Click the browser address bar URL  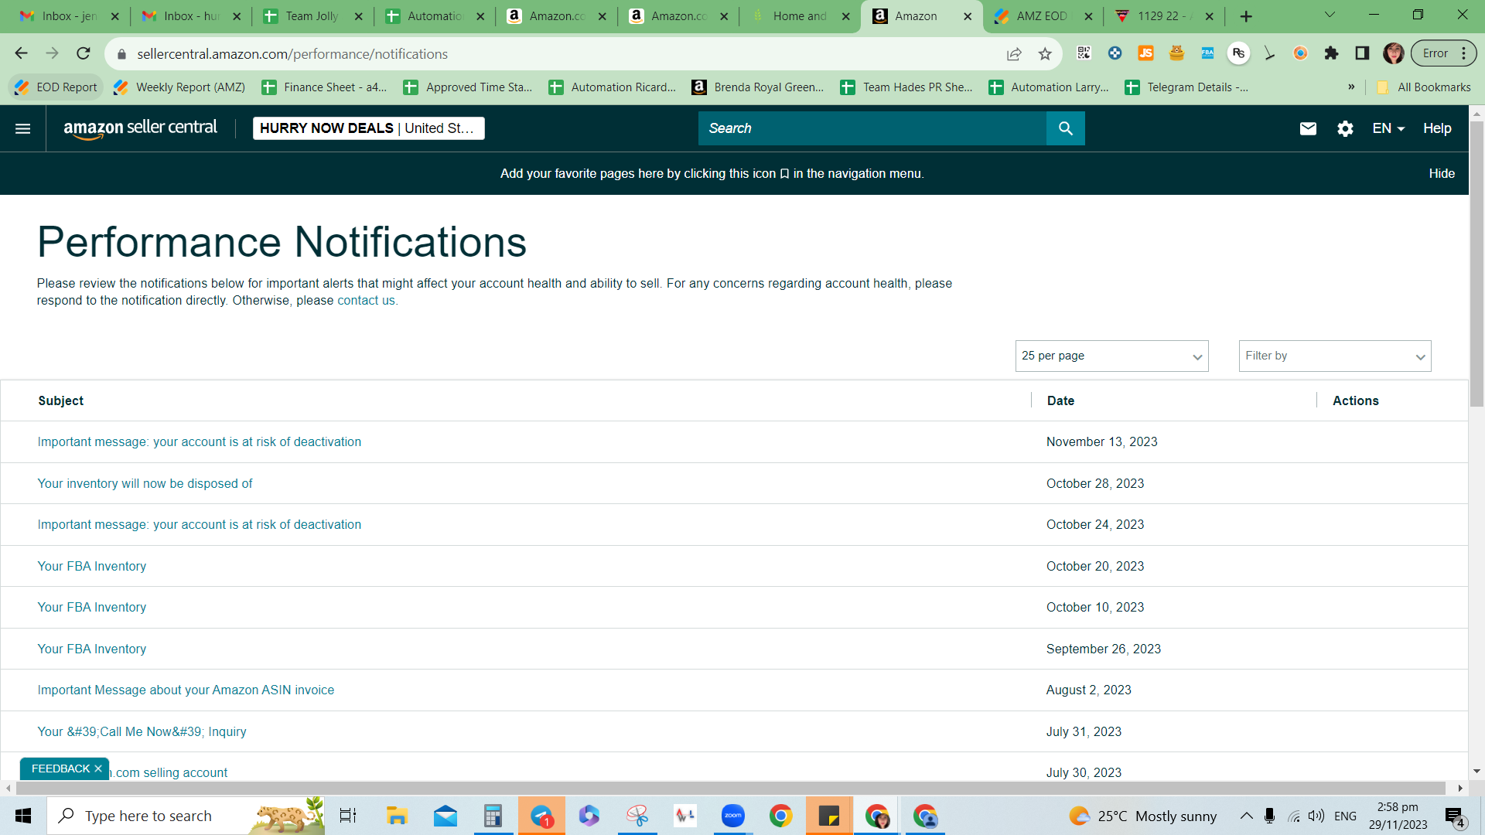(292, 54)
